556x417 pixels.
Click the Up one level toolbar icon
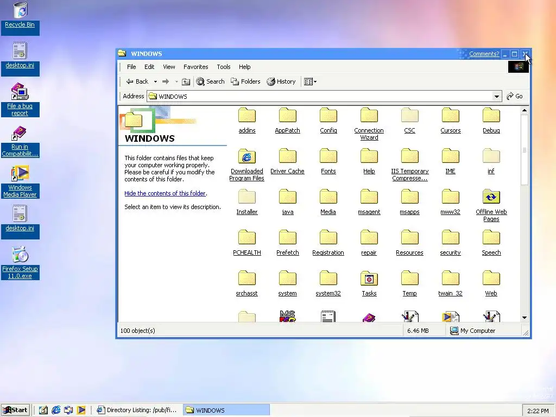(x=186, y=81)
